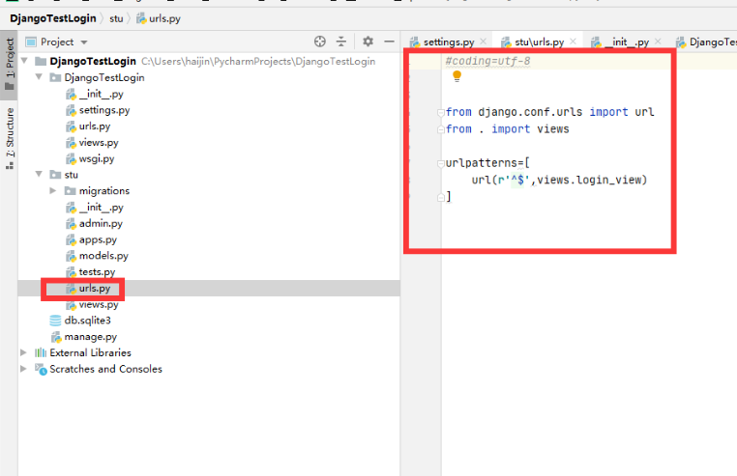Select admin.py in stu folder
Screen dimensions: 737x476
click(101, 223)
